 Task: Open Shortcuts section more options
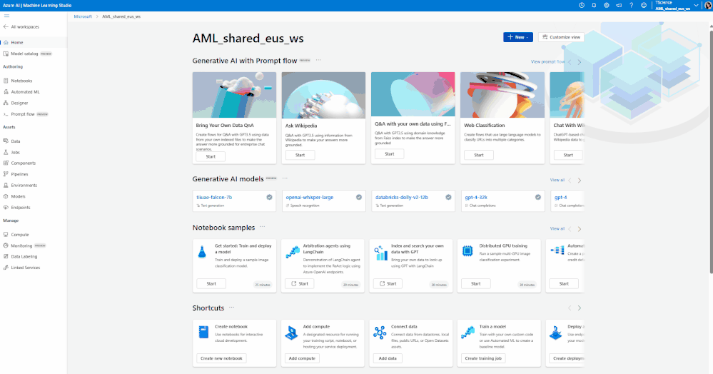(x=231, y=308)
